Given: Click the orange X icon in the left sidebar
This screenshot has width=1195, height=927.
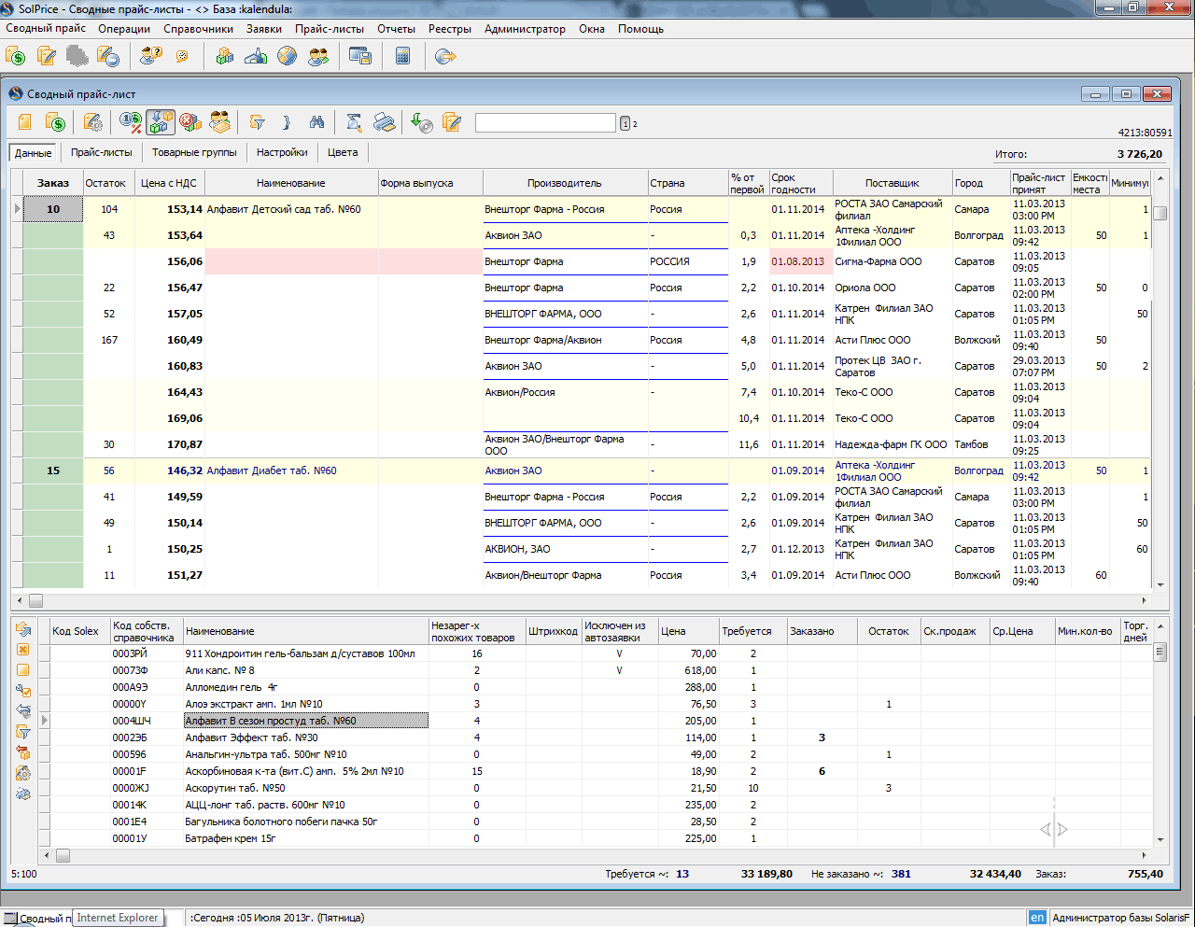Looking at the screenshot, I should coord(23,649).
